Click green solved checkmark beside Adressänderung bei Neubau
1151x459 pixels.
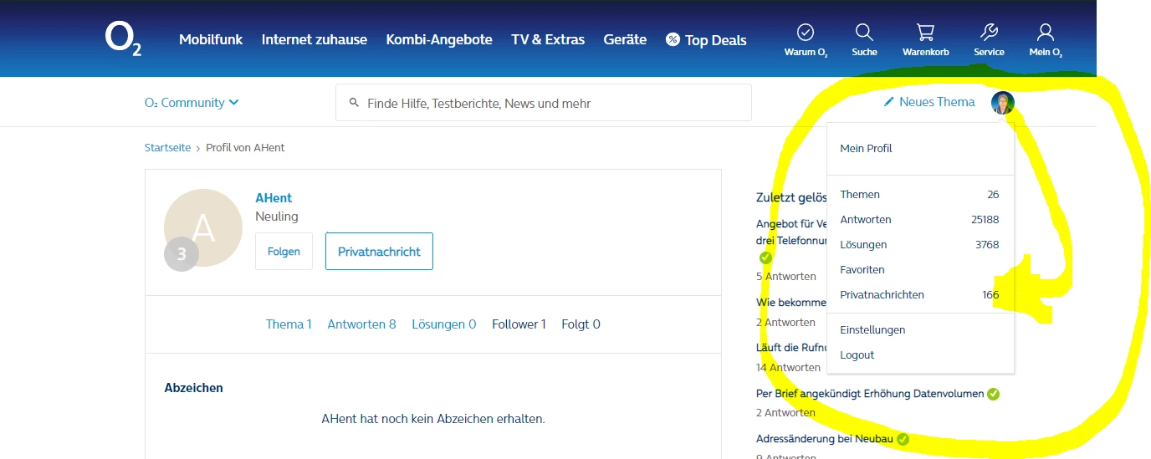point(903,439)
